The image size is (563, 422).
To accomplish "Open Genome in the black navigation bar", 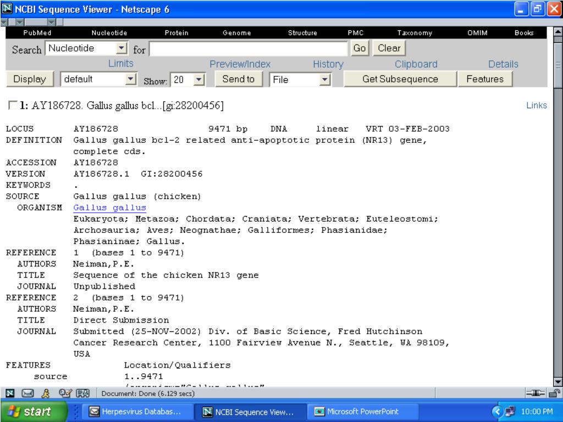I will 236,32.
